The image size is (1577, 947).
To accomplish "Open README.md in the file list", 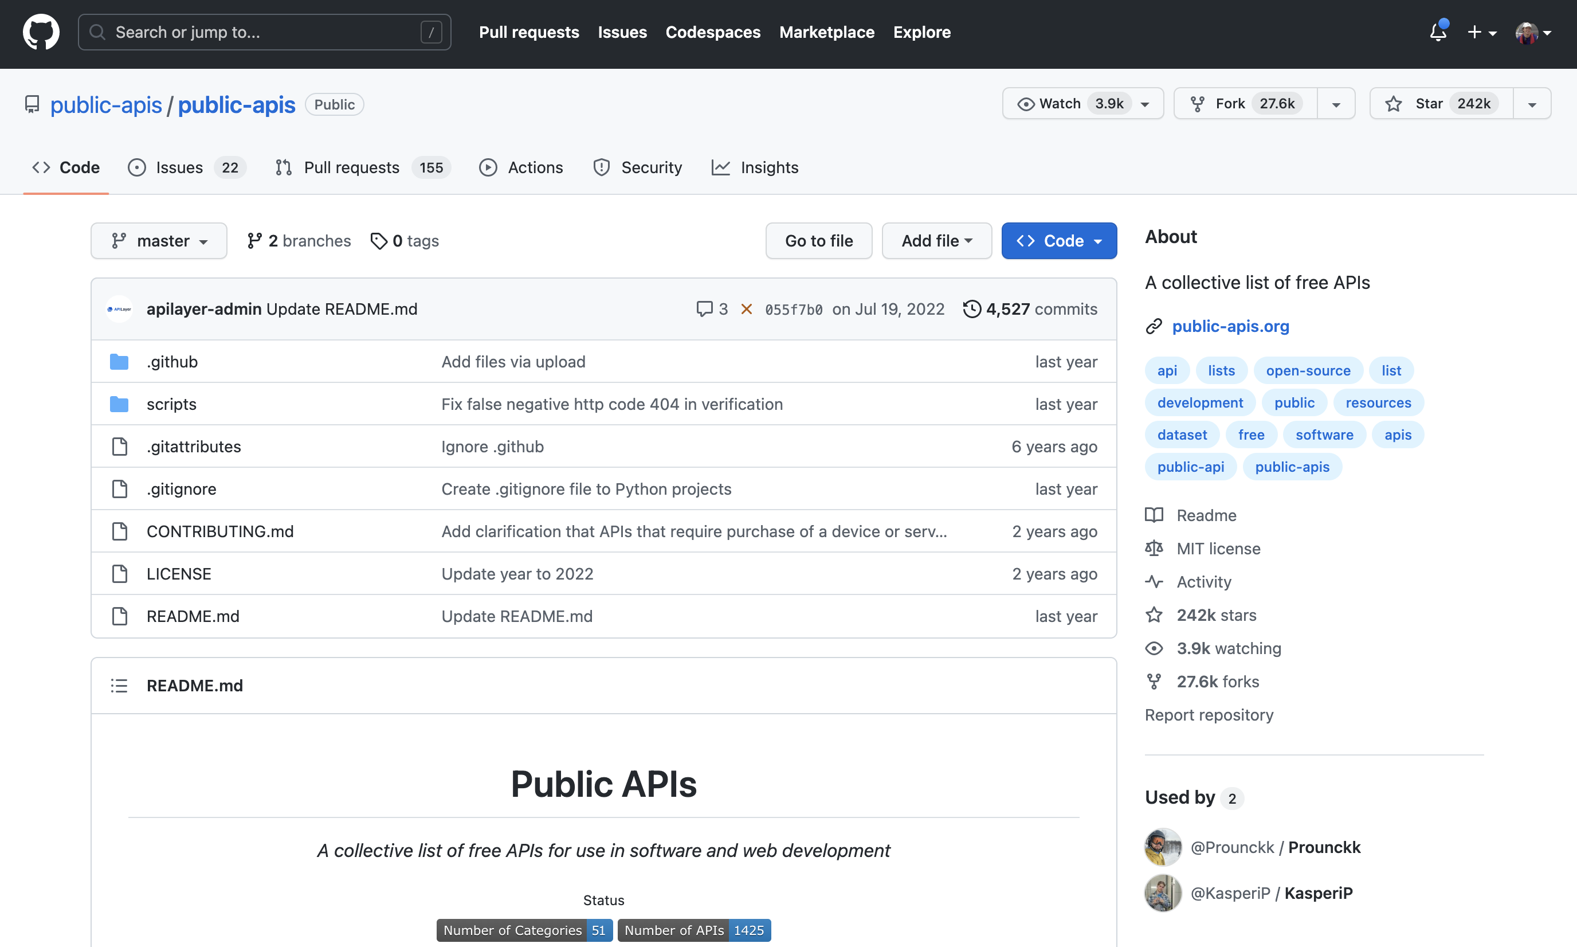I will 193,616.
